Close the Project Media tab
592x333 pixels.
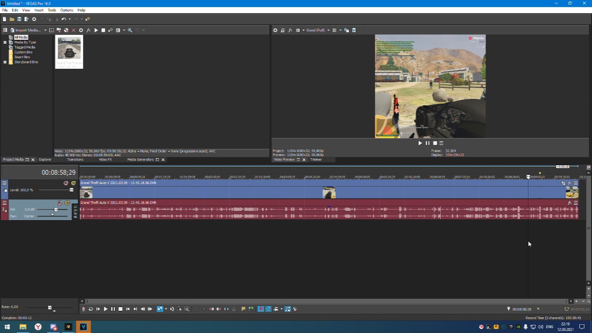[33, 160]
